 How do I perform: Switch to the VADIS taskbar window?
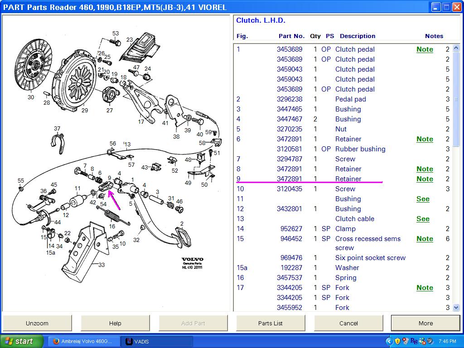coord(157,341)
